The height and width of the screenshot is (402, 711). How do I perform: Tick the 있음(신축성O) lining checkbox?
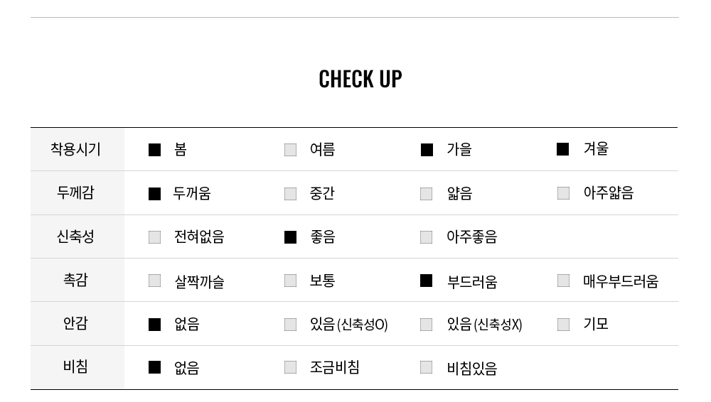tap(290, 325)
